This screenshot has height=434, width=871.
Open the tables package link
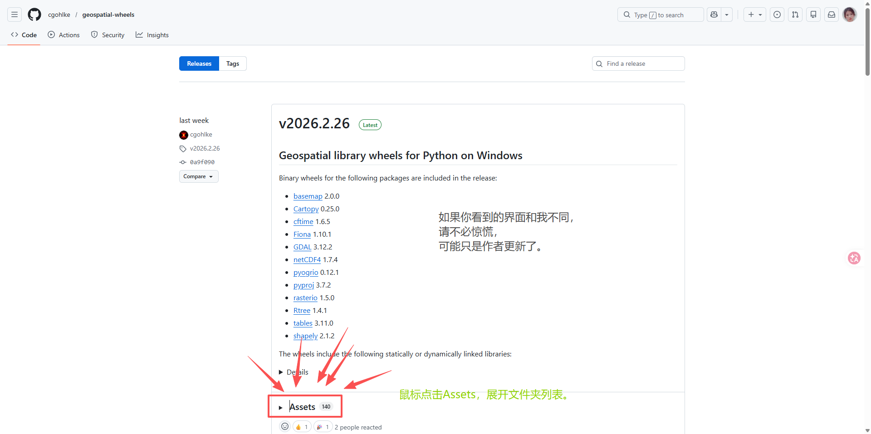coord(303,323)
